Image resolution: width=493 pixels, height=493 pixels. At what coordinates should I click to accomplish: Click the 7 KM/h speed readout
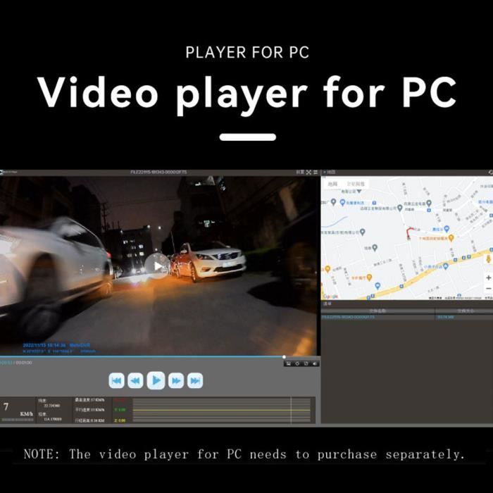[18, 410]
